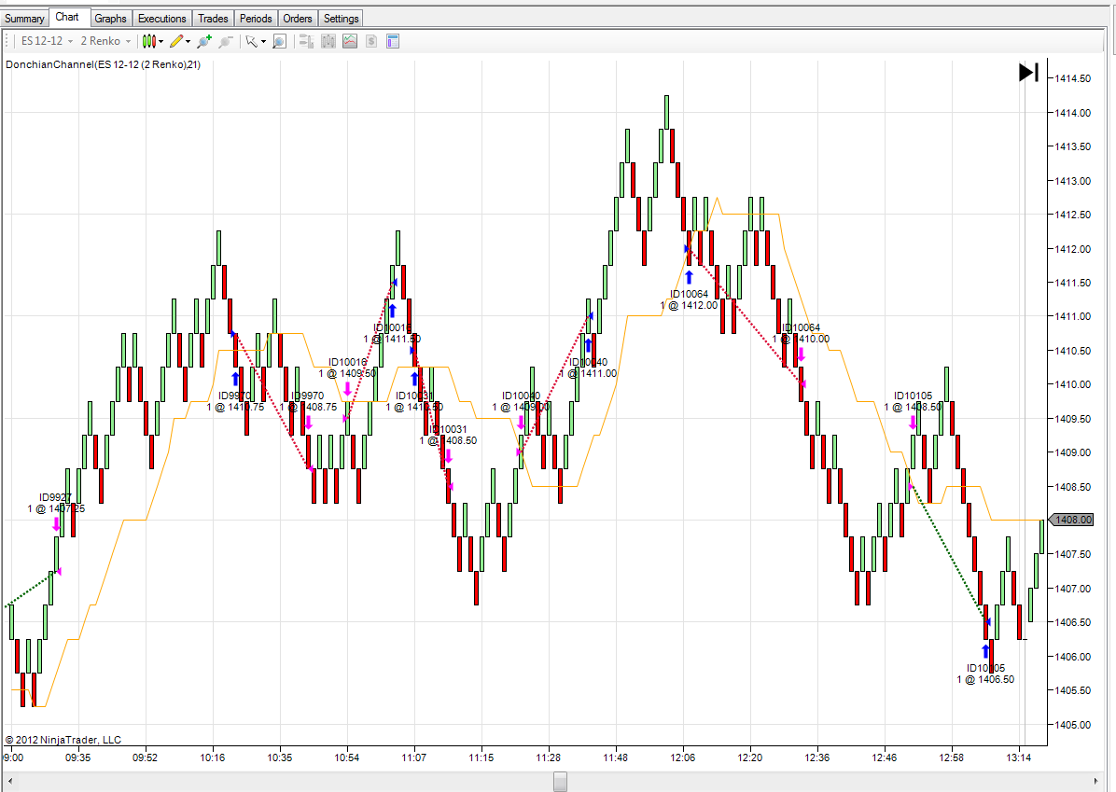Click the '1 @ 1409.50' execution text

coord(347,373)
